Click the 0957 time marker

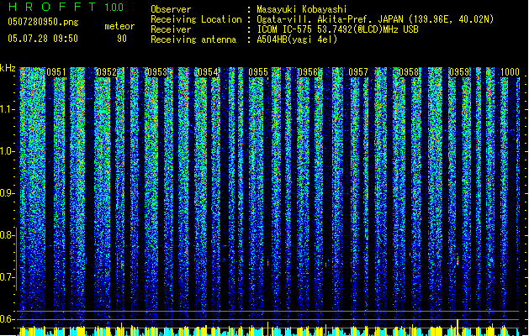point(358,72)
